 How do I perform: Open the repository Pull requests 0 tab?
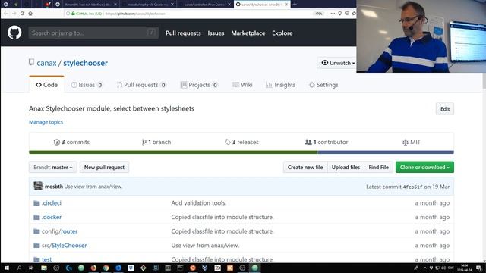point(141,85)
